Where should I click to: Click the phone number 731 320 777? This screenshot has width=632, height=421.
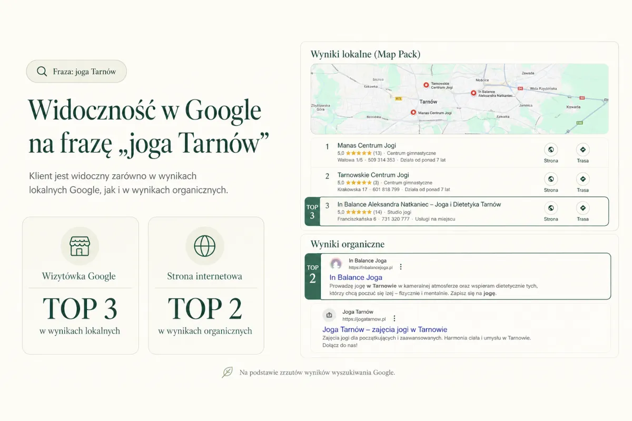(x=395, y=219)
